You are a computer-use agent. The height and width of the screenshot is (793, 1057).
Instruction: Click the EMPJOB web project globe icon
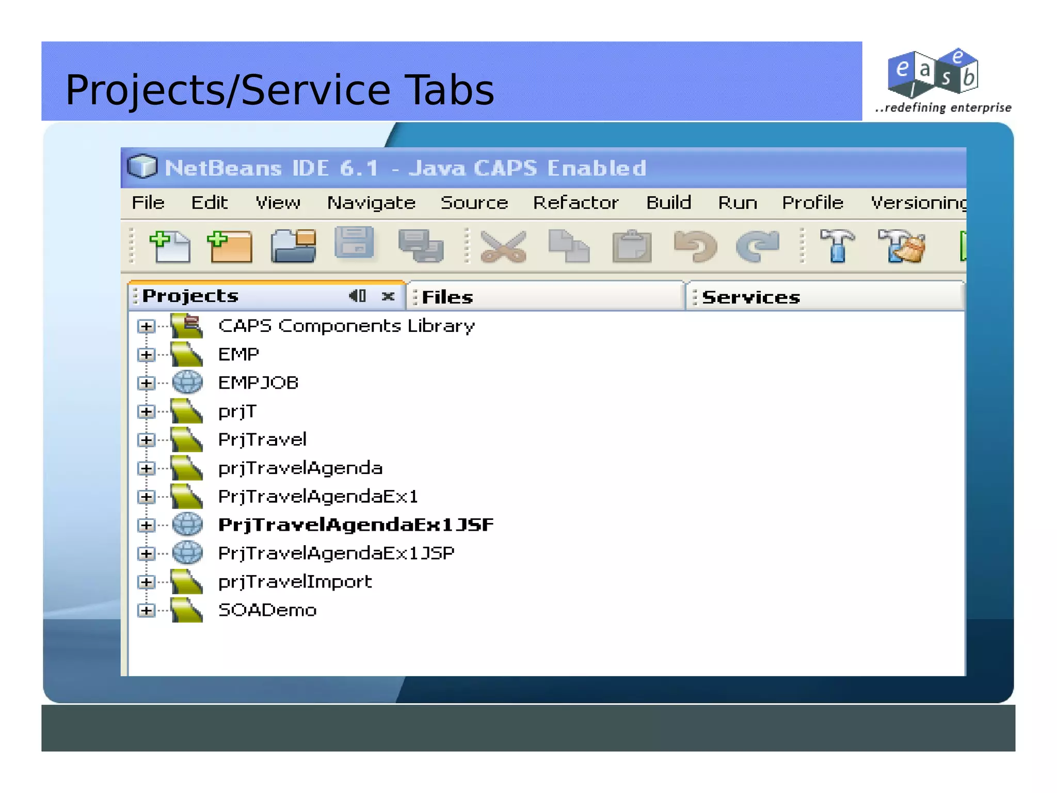187,383
